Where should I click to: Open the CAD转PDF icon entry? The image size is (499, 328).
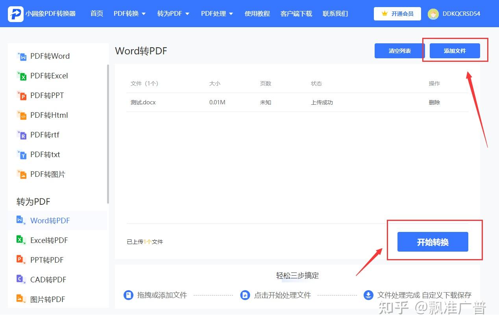[21, 279]
